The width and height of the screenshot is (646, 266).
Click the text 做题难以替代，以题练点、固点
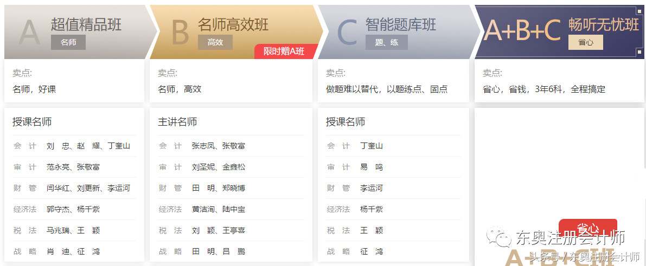386,89
